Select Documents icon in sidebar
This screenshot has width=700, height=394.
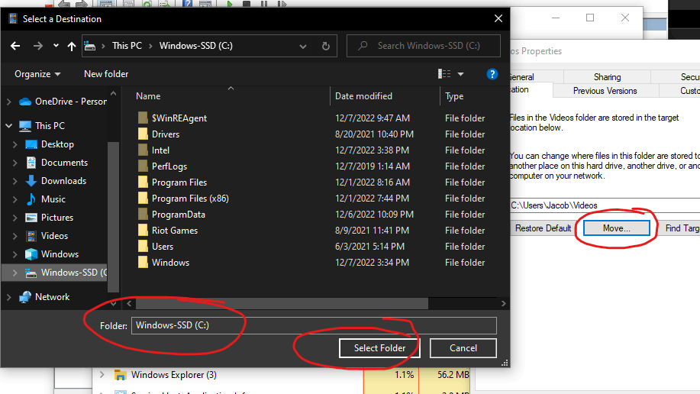pyautogui.click(x=31, y=163)
